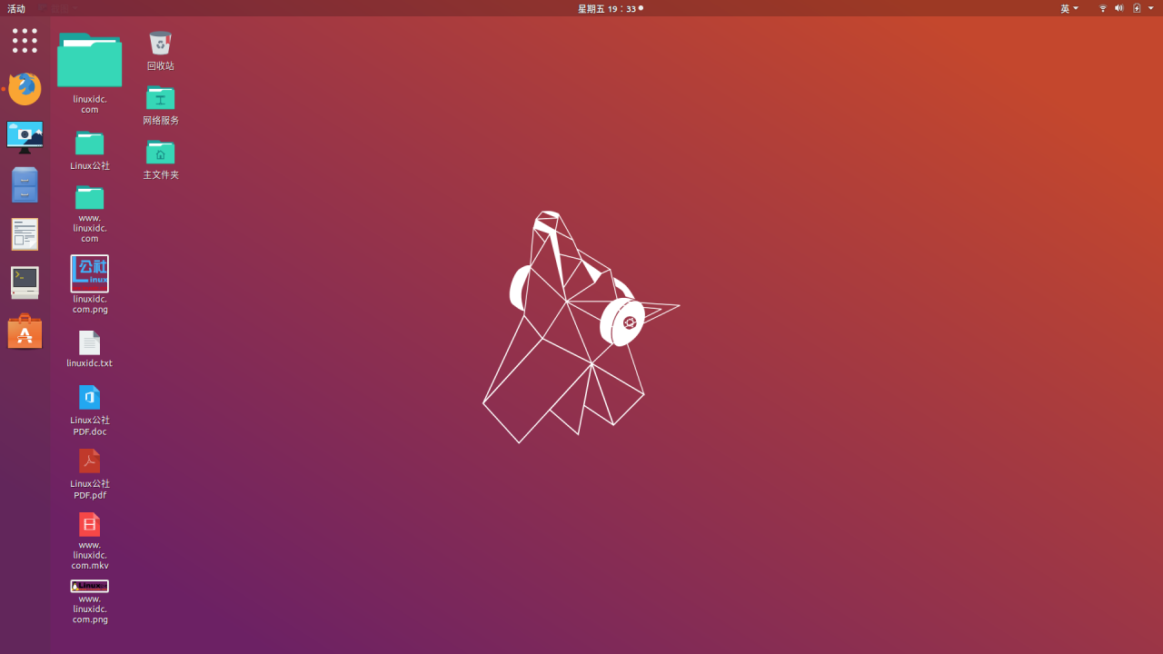Select the linuxidc.com.png image thumbnail
Viewport: 1163px width, 654px height.
click(x=89, y=272)
